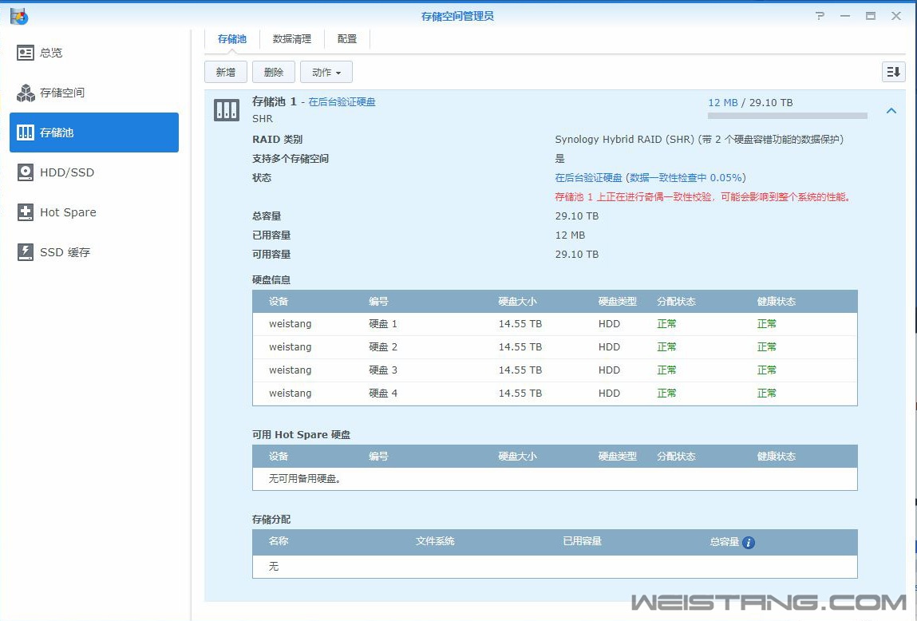Click the Windows logo in top-left corner

[x=18, y=15]
